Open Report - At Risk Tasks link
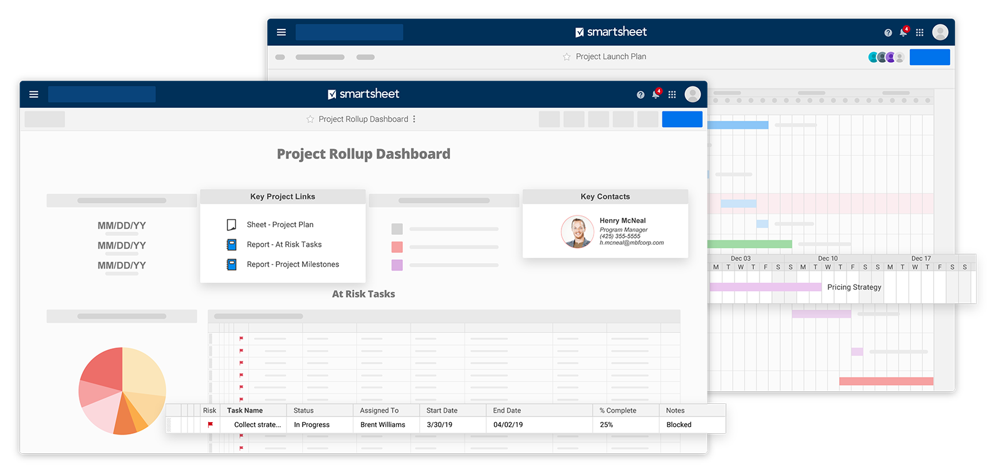This screenshot has height=474, width=987. [x=284, y=245]
